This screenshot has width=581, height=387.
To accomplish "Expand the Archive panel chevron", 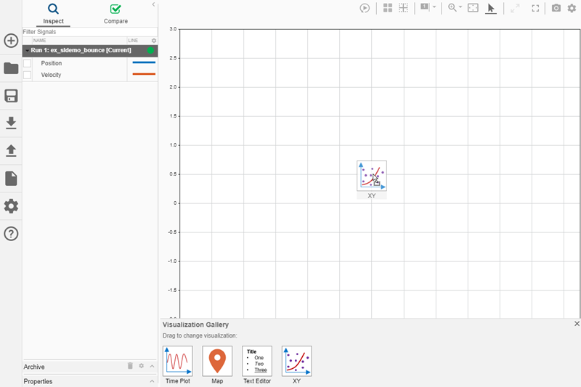I will 152,366.
